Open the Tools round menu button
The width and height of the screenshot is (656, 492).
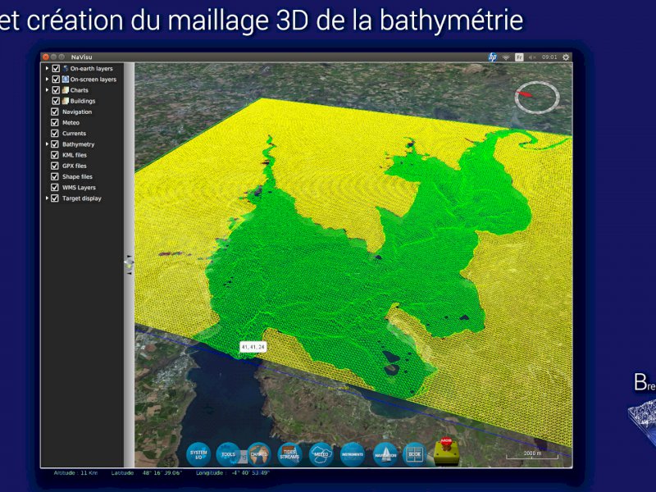(x=229, y=453)
